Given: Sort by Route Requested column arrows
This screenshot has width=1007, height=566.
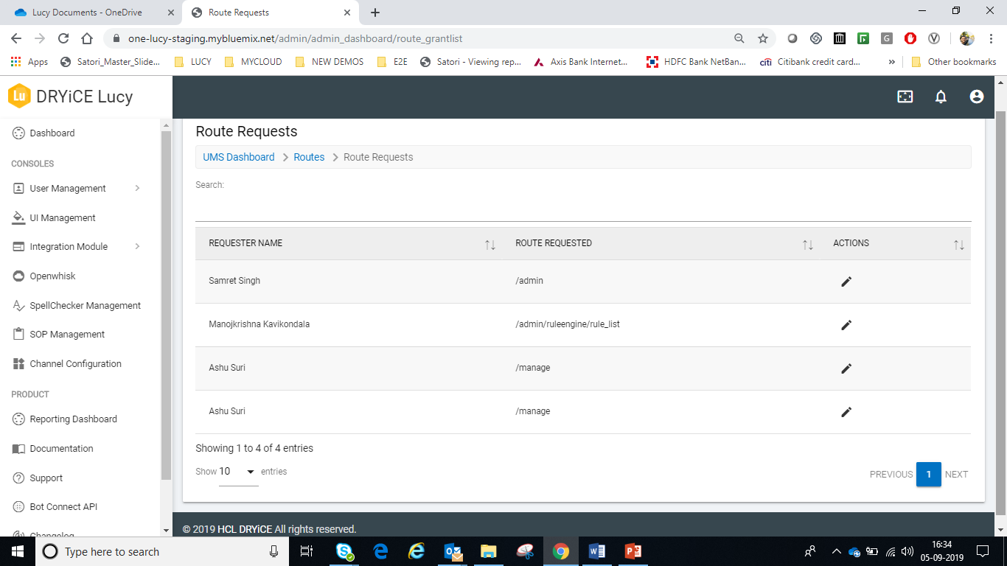Looking at the screenshot, I should [808, 245].
